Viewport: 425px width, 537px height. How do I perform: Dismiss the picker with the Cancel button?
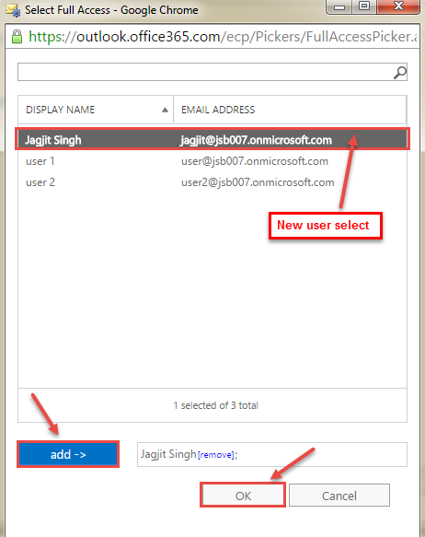(339, 496)
